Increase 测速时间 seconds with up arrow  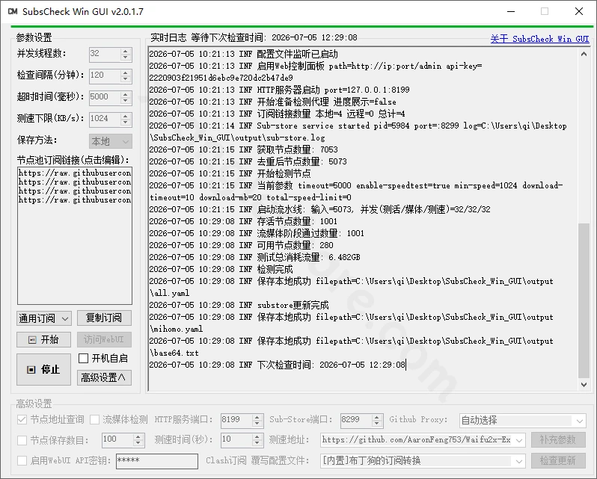(257, 437)
